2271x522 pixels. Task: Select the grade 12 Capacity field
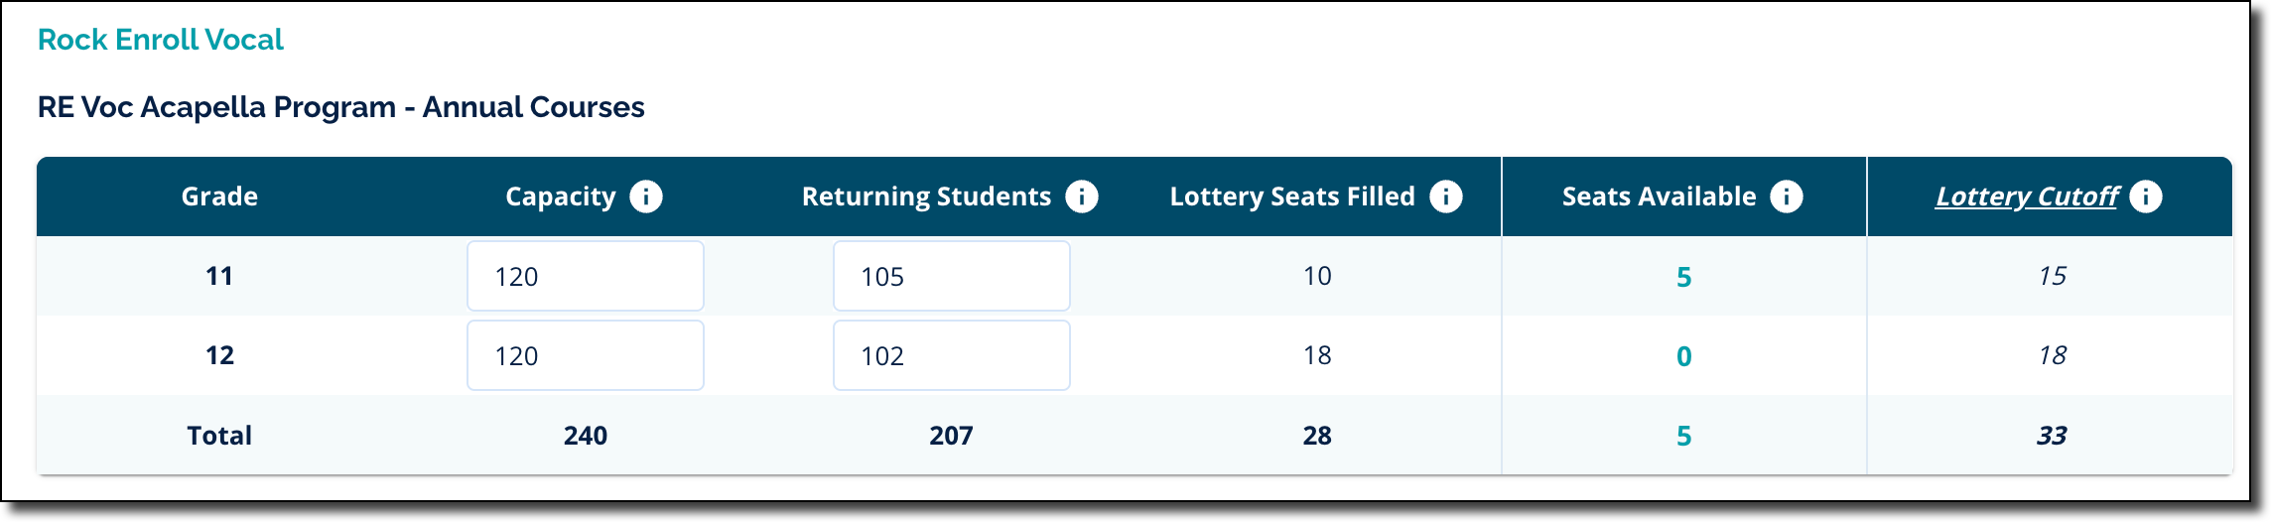tap(586, 355)
